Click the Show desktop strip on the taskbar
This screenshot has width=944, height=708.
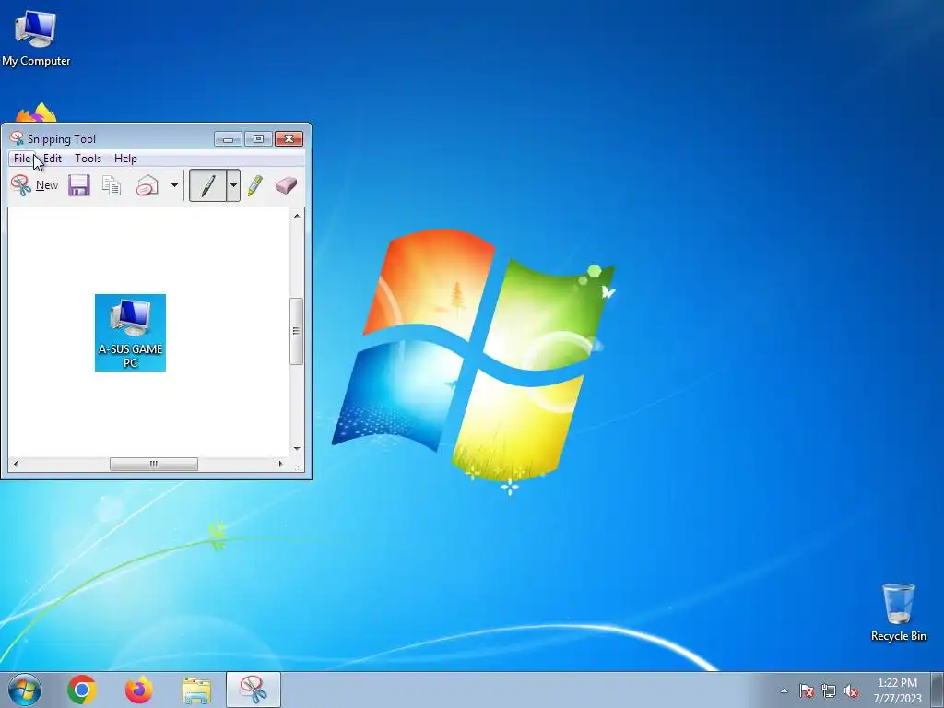coord(938,690)
